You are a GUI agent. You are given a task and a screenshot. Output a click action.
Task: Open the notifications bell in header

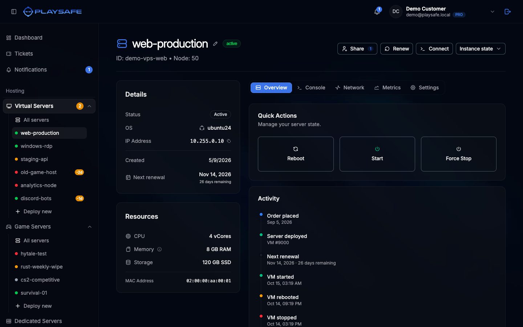pyautogui.click(x=377, y=12)
